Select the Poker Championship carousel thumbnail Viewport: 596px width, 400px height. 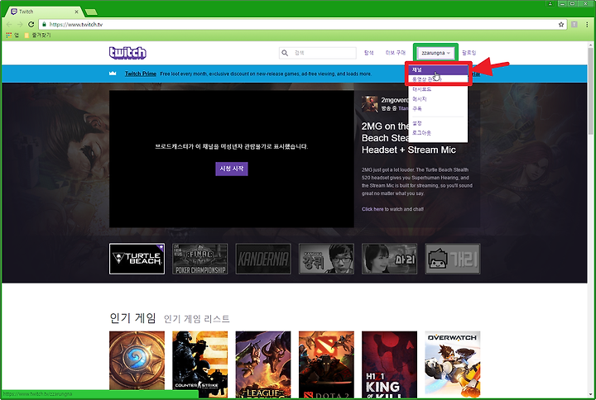pos(200,259)
